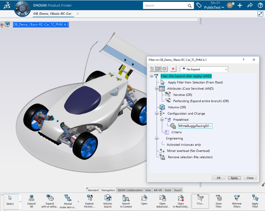
Task: Click Retrieve Filters tool
Action: pos(237,201)
